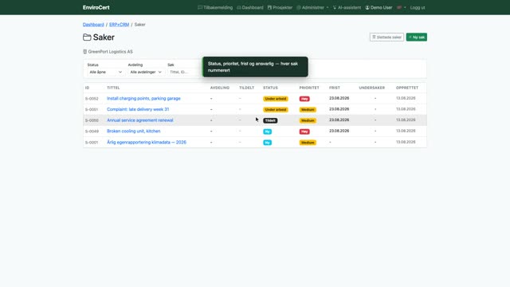Select case ID S-0051
The image size is (510, 287).
coord(92,110)
